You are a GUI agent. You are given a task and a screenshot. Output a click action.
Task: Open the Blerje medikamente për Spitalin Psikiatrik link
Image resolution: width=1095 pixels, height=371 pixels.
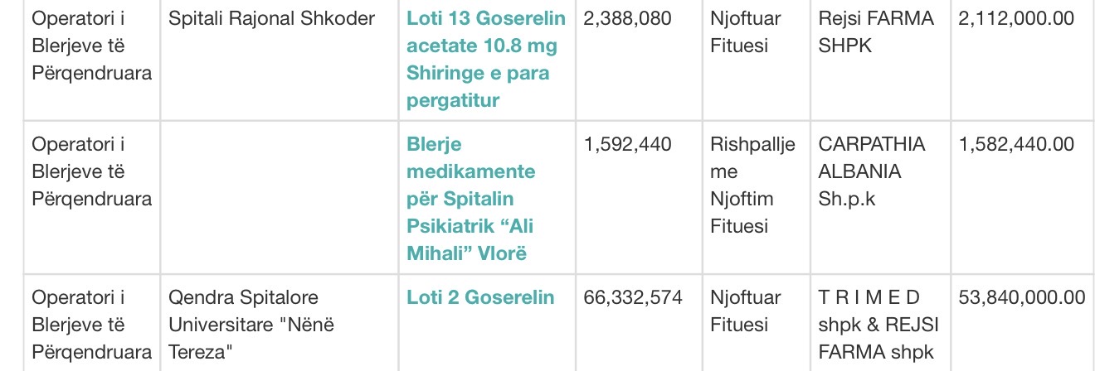(x=470, y=199)
